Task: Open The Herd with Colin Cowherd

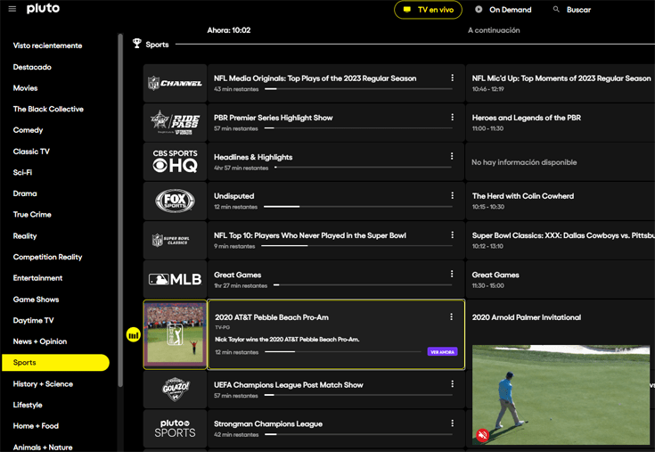Action: point(561,201)
